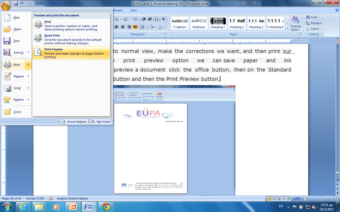Apply the Heading 4 style
The width and height of the screenshot is (340, 212).
click(x=275, y=23)
